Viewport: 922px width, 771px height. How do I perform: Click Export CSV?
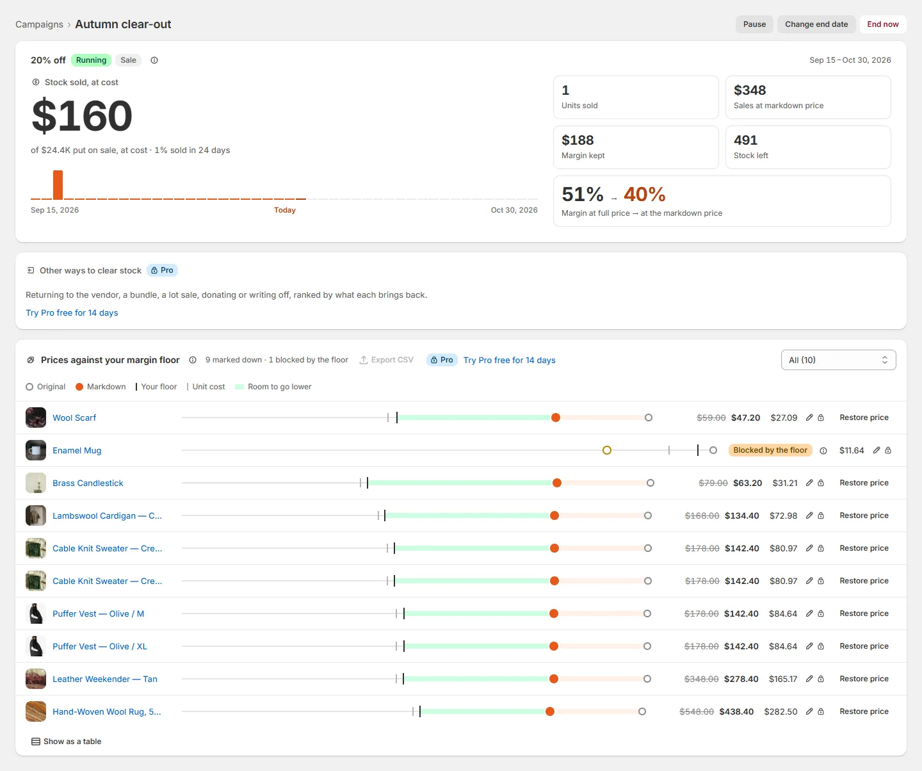(x=386, y=360)
